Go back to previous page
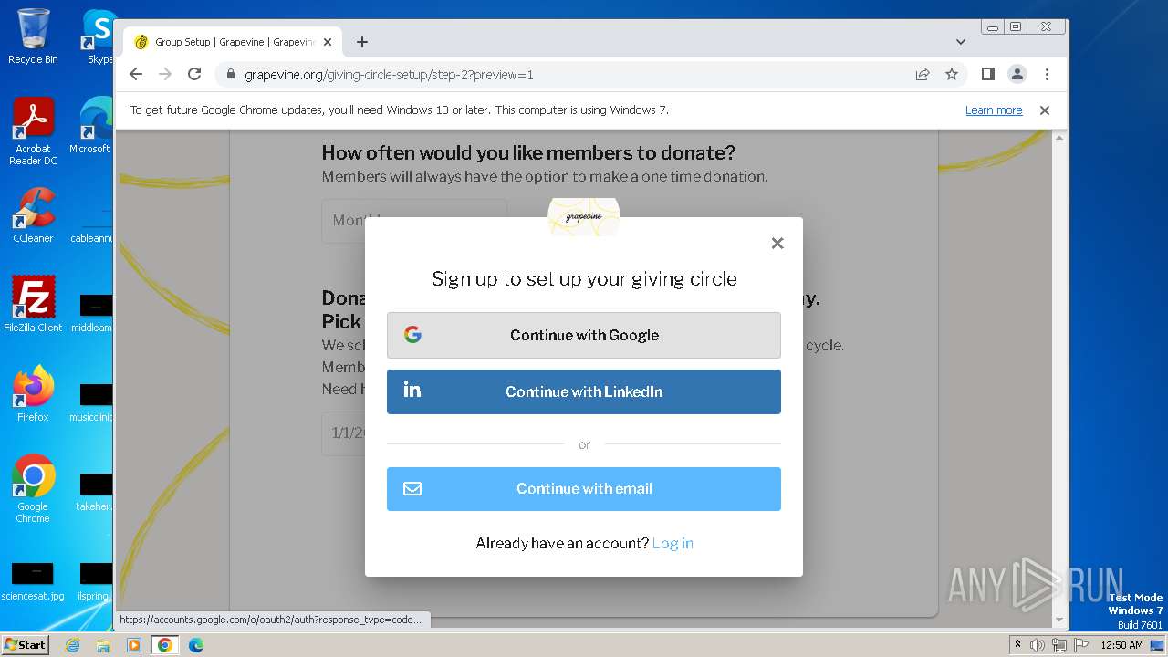This screenshot has height=657, width=1168. [x=136, y=74]
